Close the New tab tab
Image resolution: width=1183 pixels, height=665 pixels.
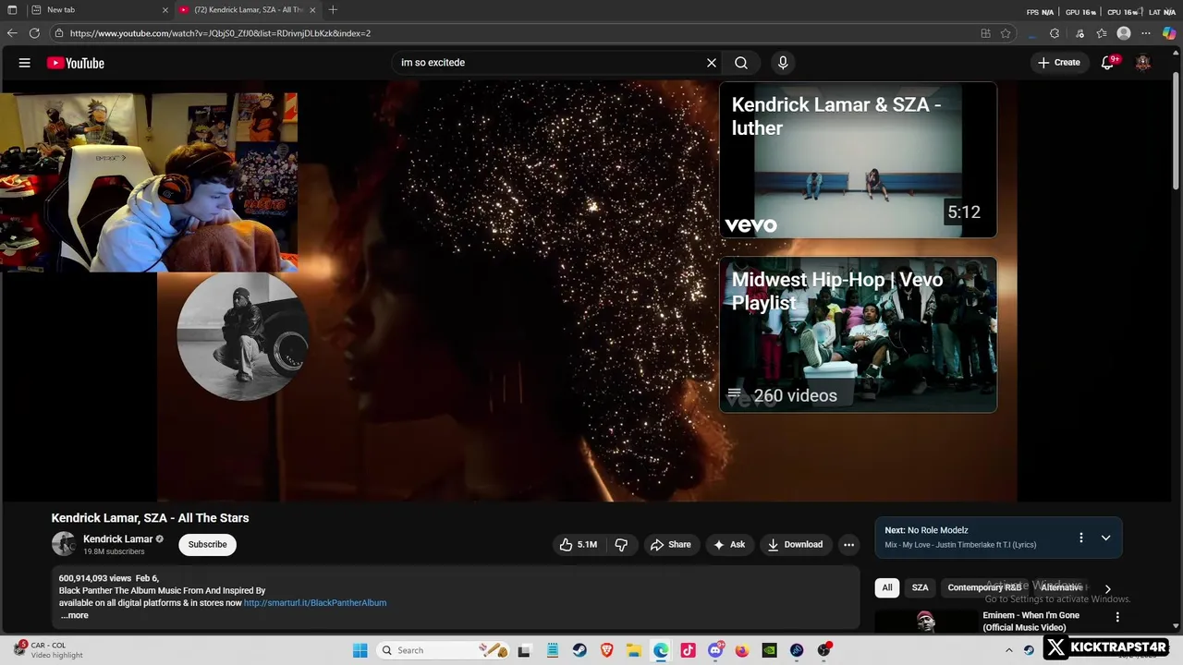165,10
